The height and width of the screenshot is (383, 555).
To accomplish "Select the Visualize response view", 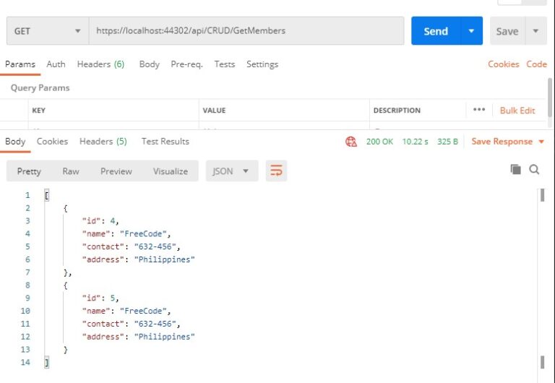I will 171,171.
